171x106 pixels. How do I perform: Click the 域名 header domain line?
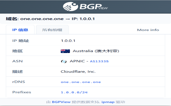(50, 19)
